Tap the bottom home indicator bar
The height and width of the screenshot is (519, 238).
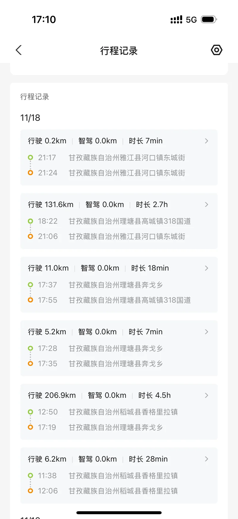pos(119,512)
